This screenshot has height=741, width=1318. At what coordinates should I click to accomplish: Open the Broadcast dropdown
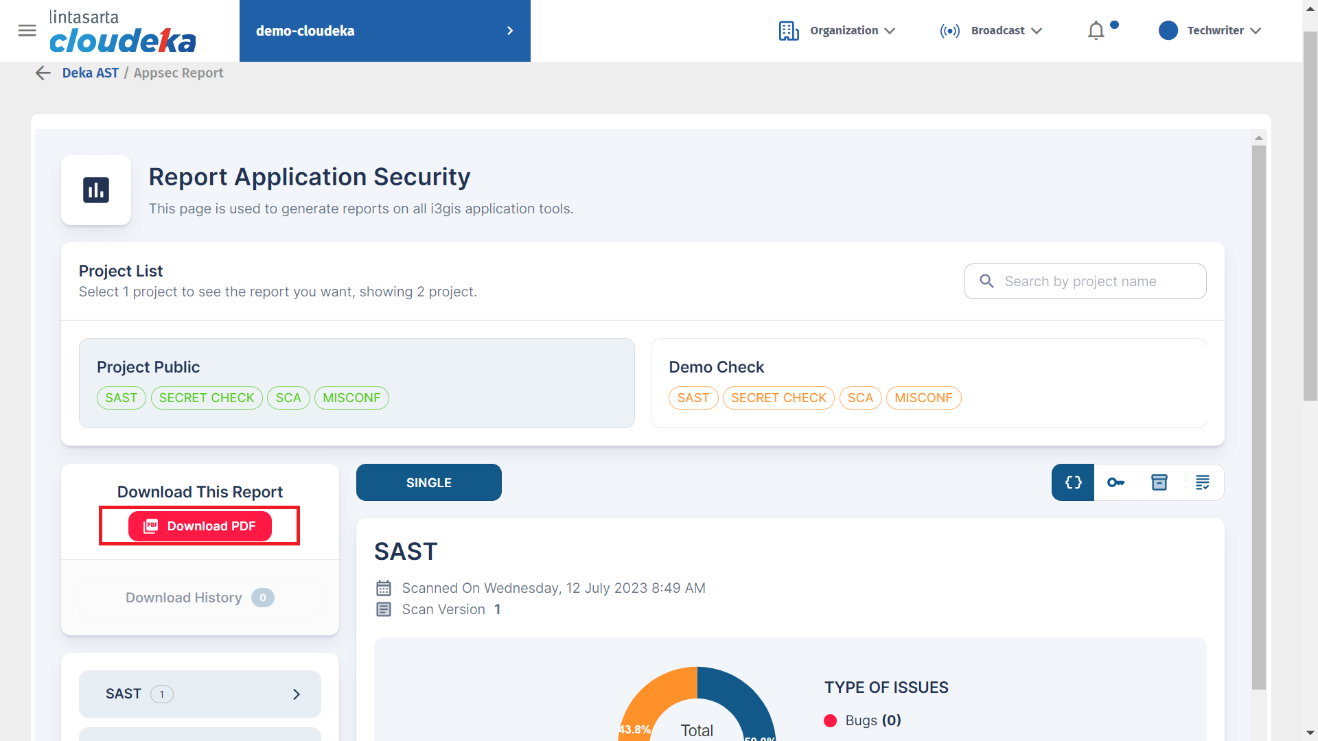(991, 31)
